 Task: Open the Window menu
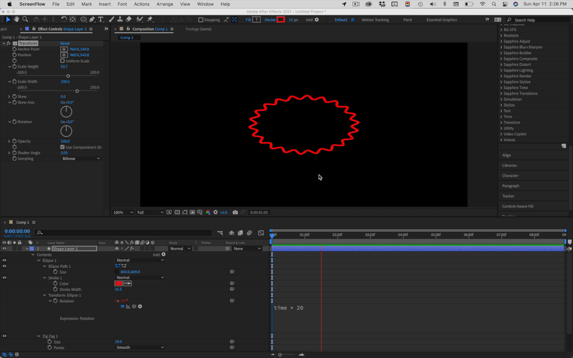[x=205, y=4]
